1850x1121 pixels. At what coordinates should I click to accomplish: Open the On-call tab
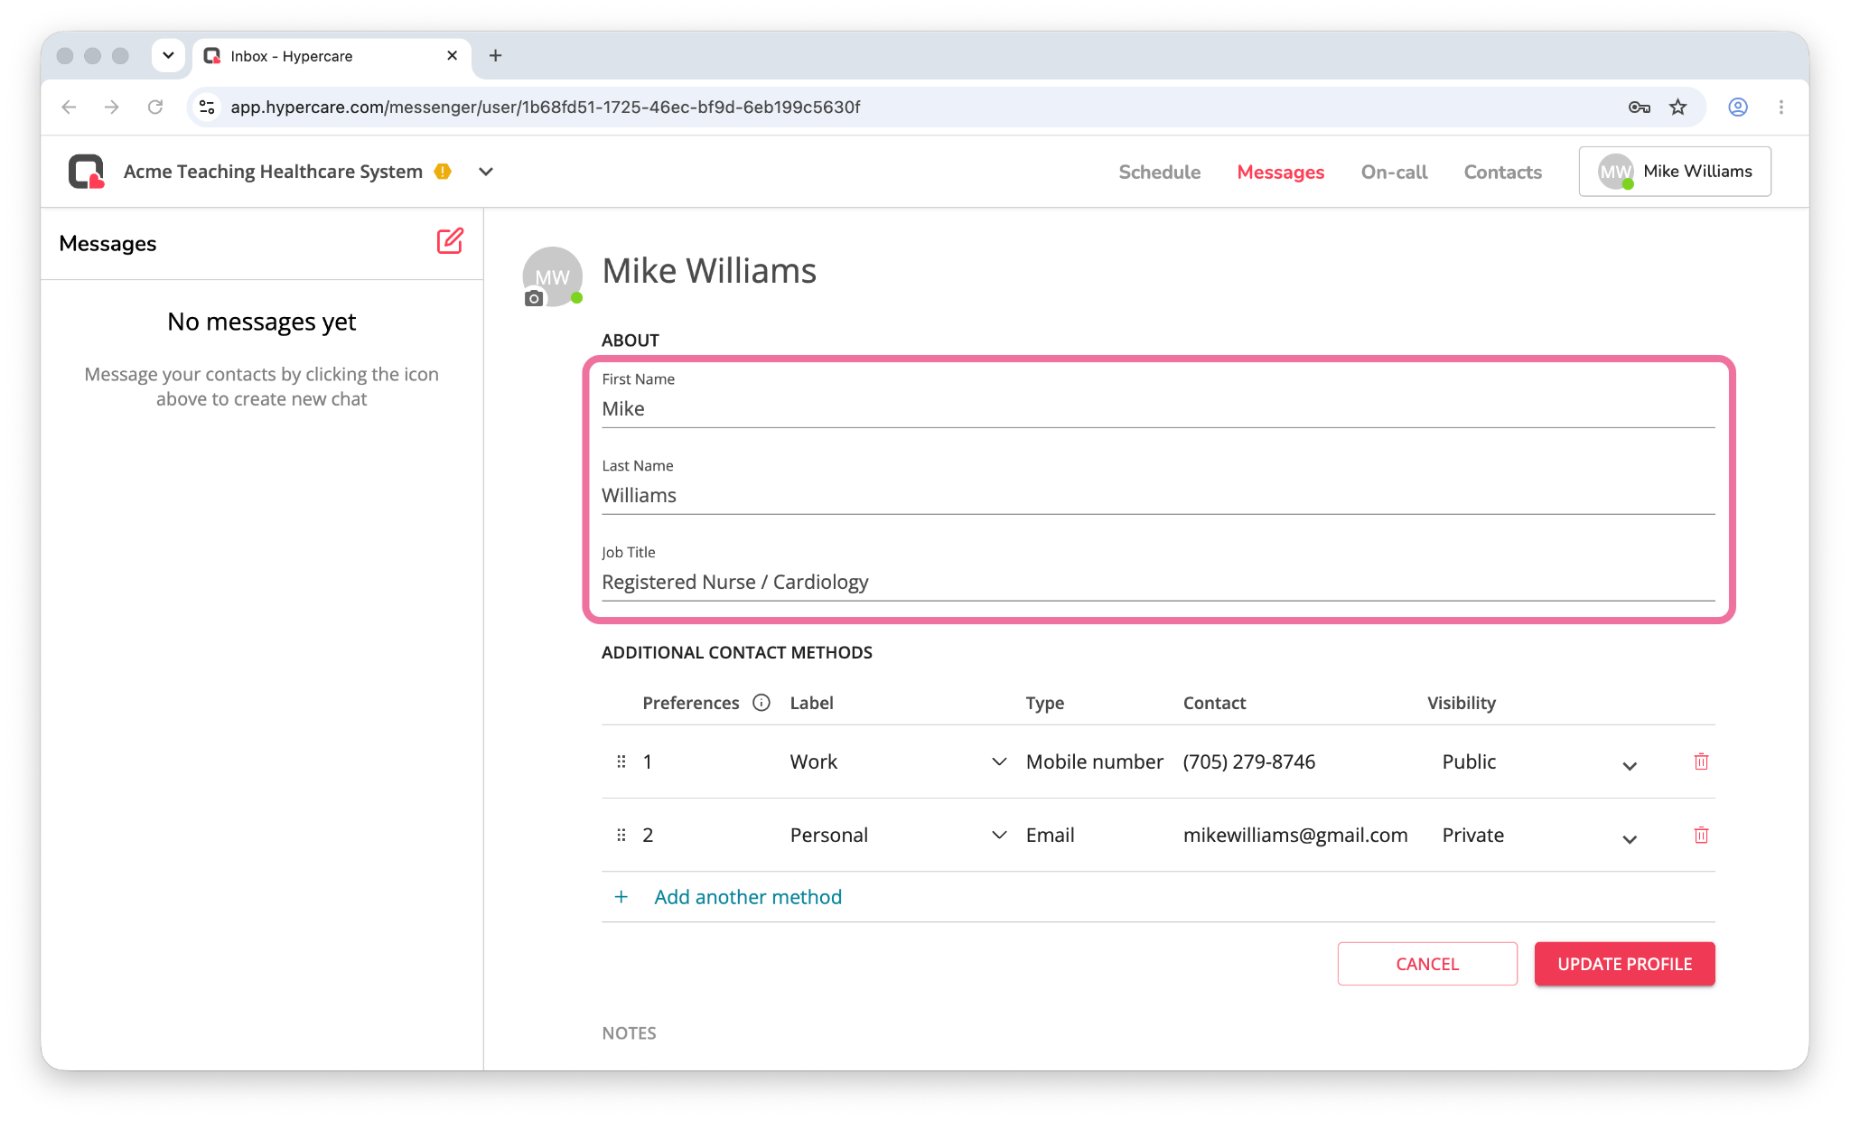pos(1394,172)
